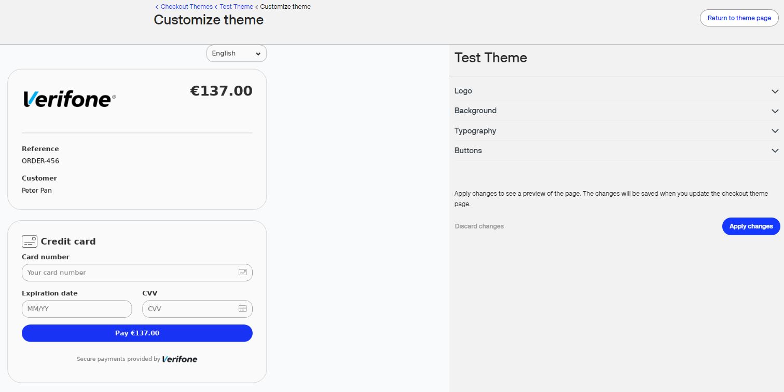Click the Verifone footer logo under Pay button

point(180,359)
